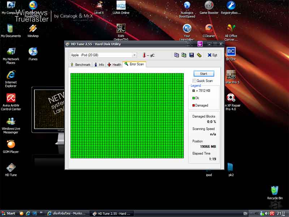Image resolution: width=289 pixels, height=217 pixels.
Task: Click the copy screenshot toolbar icon
Action: click(184, 55)
